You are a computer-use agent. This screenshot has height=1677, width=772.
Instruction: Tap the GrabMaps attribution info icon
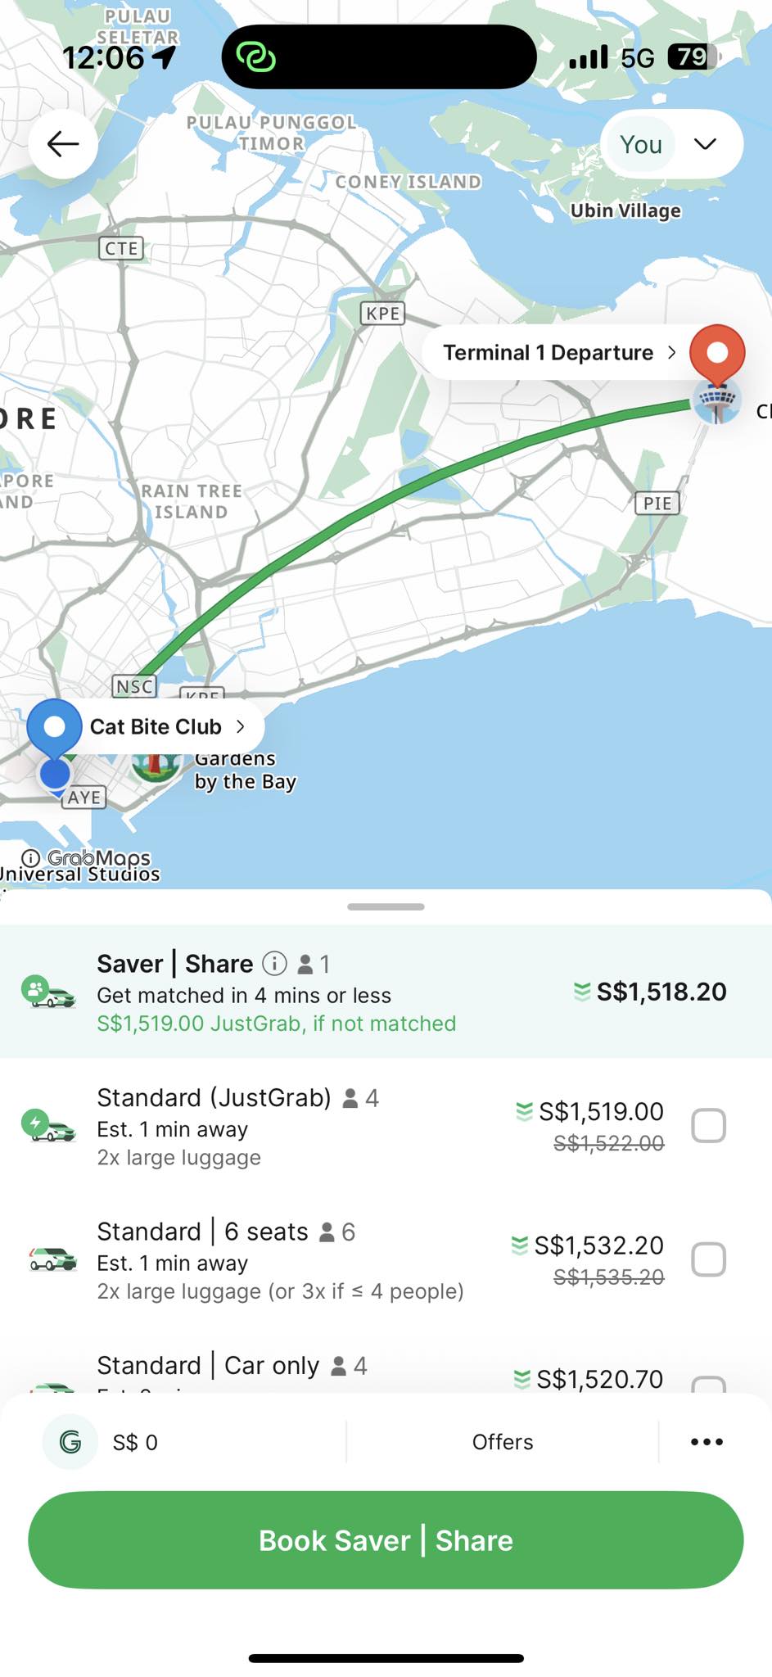(30, 858)
